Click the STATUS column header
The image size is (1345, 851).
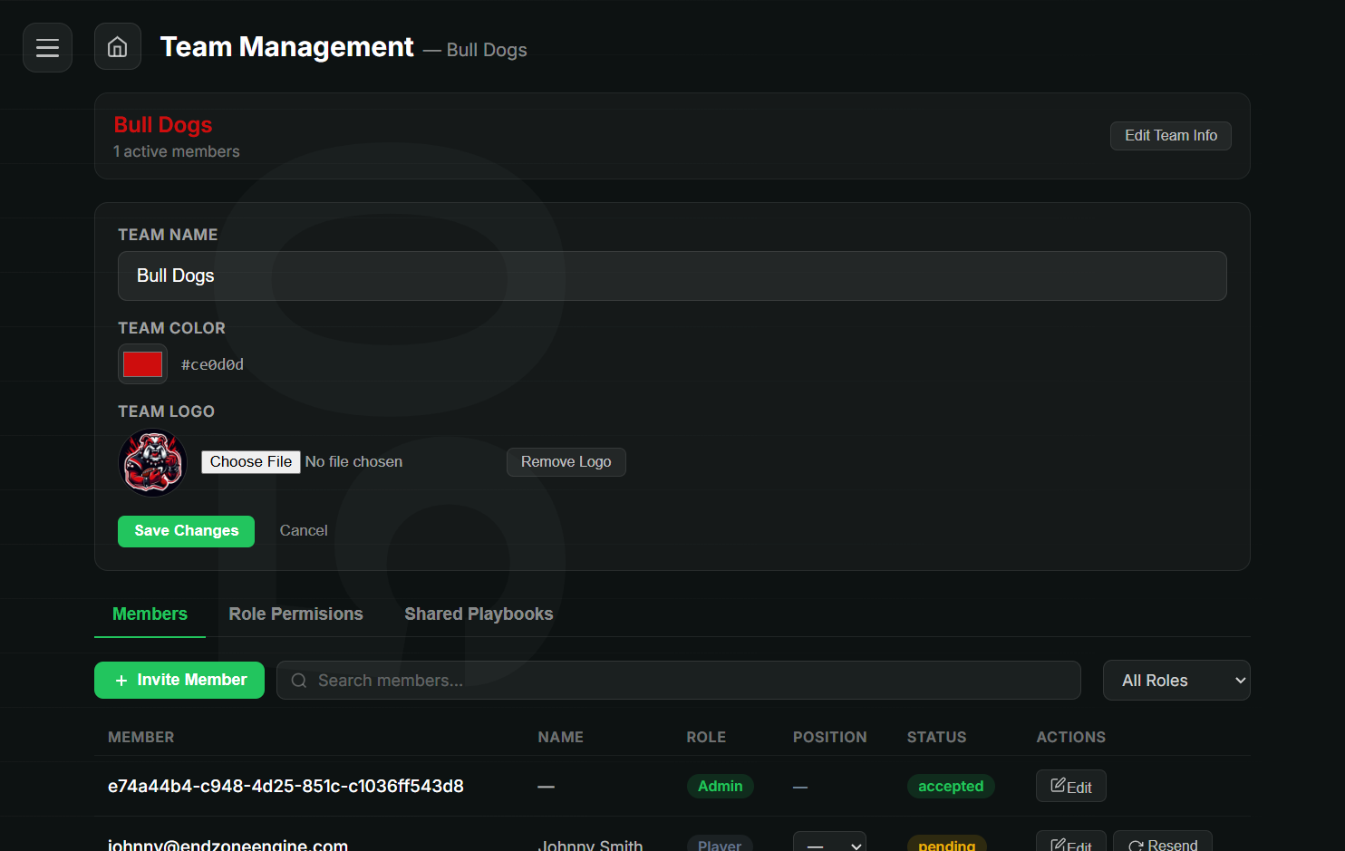point(936,738)
